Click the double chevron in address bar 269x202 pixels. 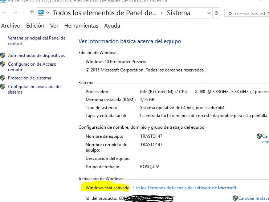(48, 12)
